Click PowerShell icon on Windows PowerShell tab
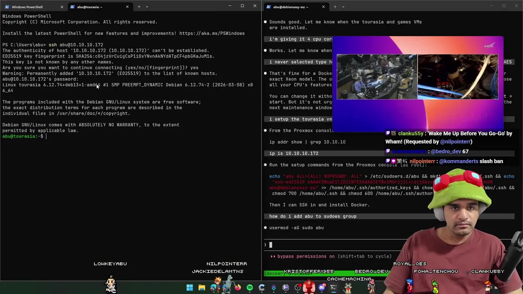Screen dimensions: 523x294 coord(7,7)
